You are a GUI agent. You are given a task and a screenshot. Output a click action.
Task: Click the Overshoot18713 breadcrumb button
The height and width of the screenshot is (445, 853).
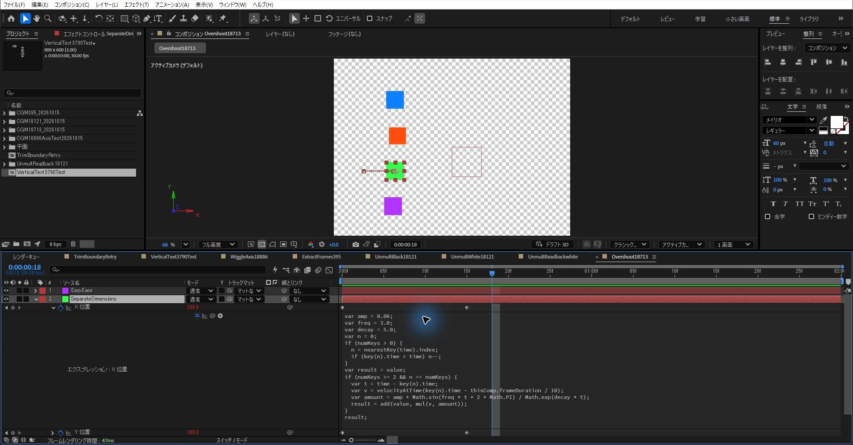[x=180, y=48]
